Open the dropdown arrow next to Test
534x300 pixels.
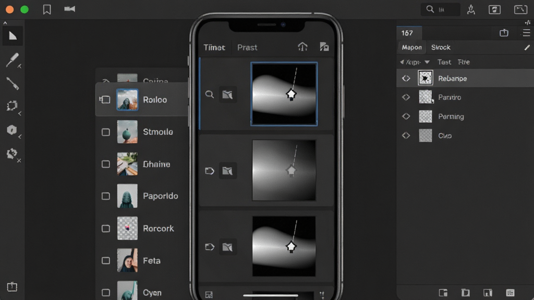pyautogui.click(x=427, y=63)
